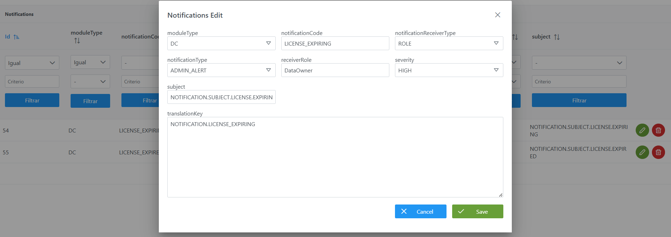The image size is (671, 237).
Task: Expand the notificationReceiverType dropdown showing ROLE
Action: pyautogui.click(x=449, y=43)
